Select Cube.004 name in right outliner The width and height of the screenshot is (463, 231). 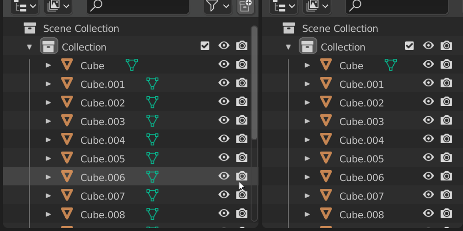[361, 140]
